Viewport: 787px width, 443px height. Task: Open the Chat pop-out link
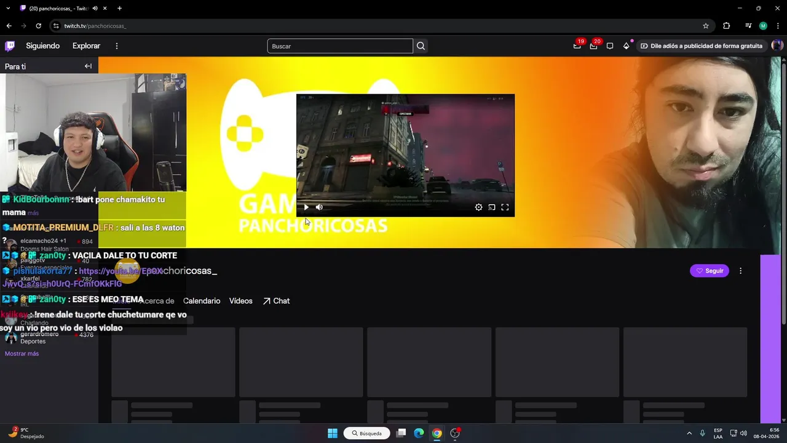tap(276, 301)
